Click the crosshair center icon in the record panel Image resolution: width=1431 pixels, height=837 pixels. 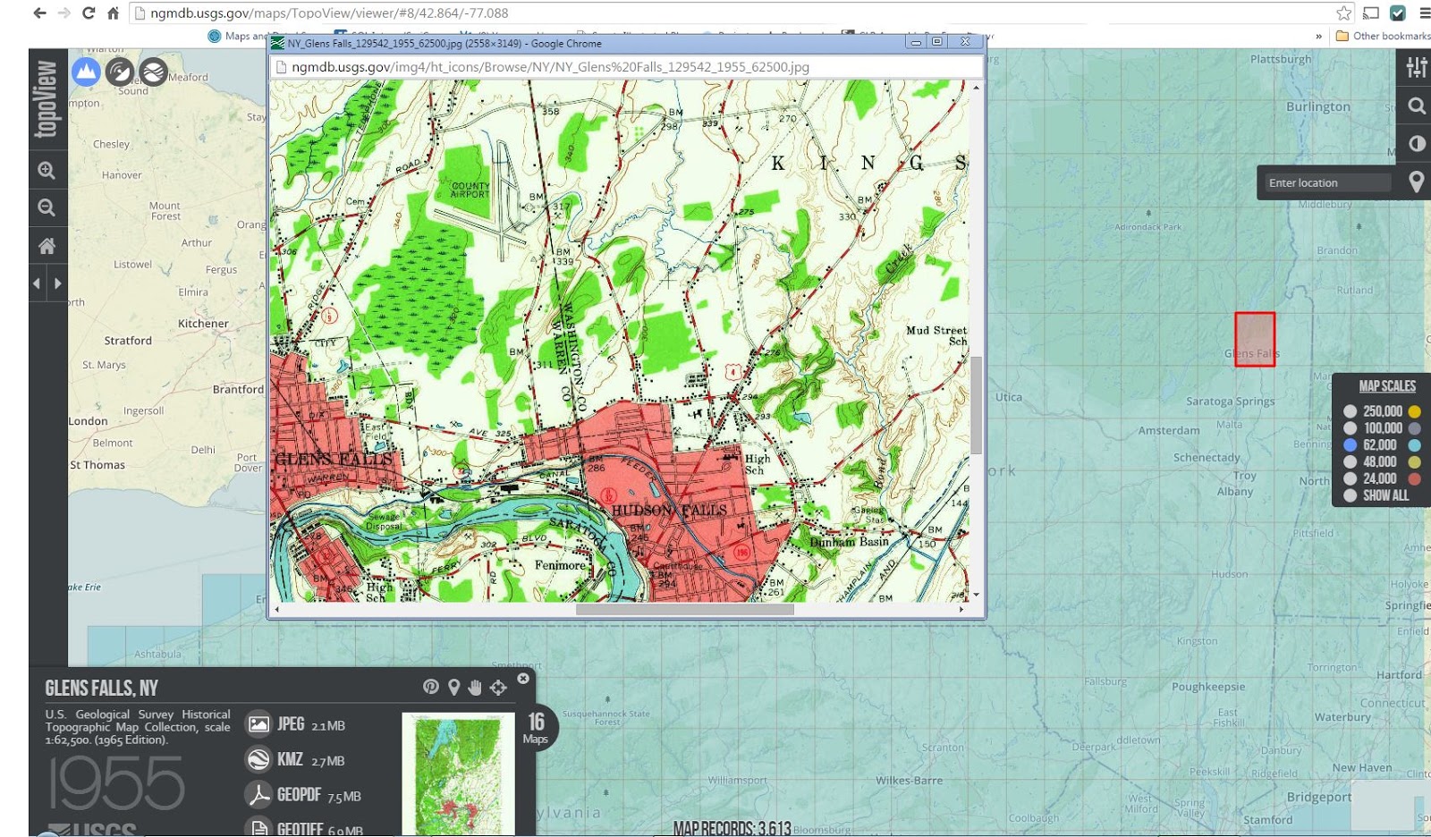click(x=497, y=689)
